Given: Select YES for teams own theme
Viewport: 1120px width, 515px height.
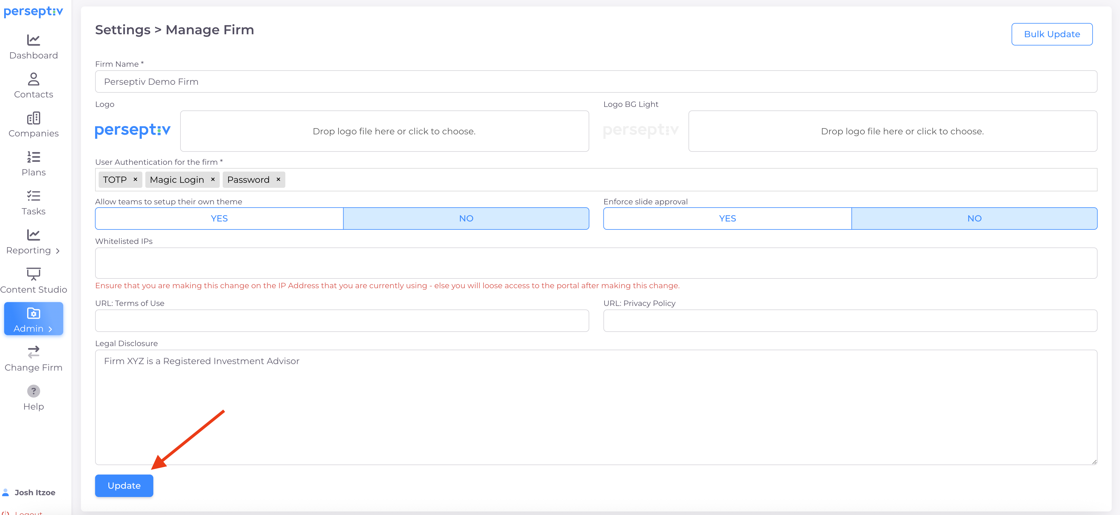Looking at the screenshot, I should pos(219,219).
